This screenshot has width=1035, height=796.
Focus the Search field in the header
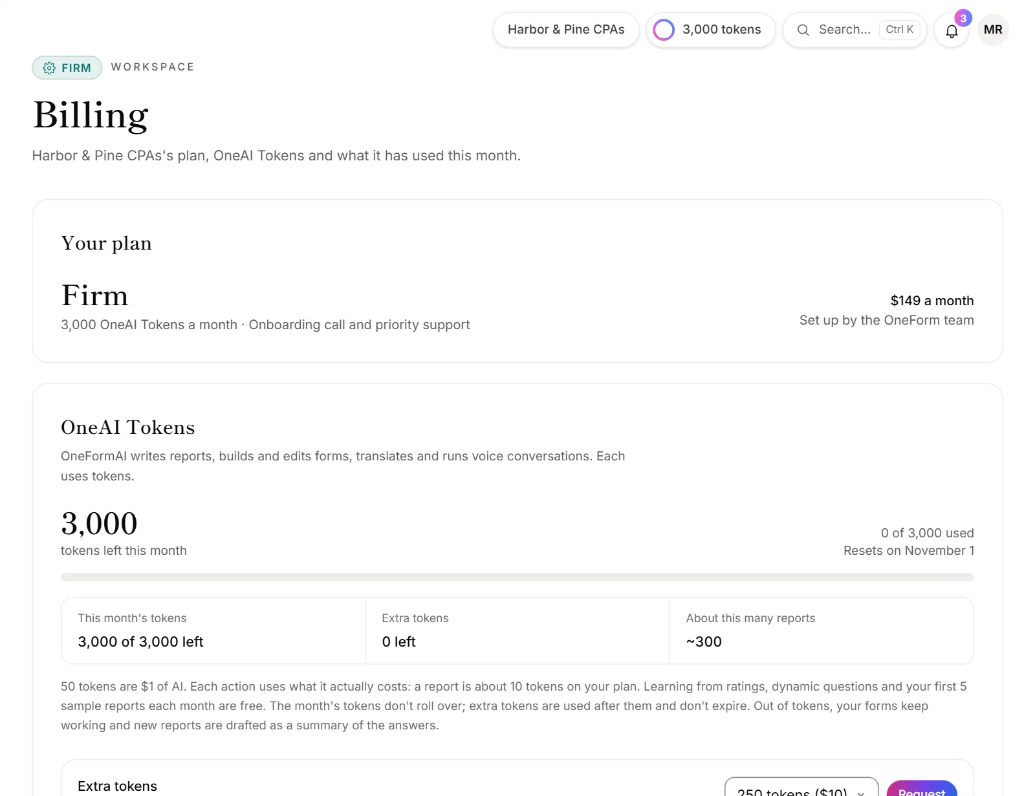(x=855, y=30)
